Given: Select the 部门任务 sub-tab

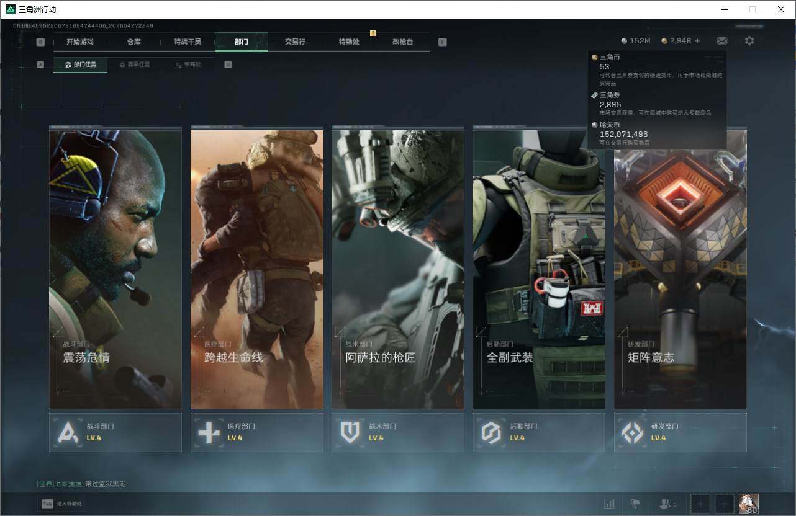Looking at the screenshot, I should pos(81,64).
